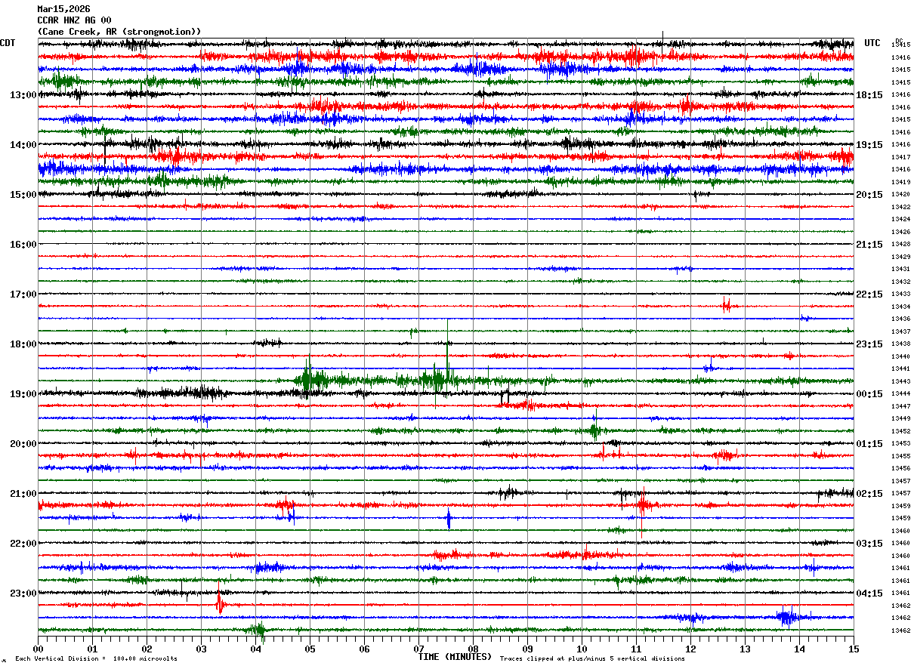
Task: Select the 13:00 CDT row label
Action: 23,95
